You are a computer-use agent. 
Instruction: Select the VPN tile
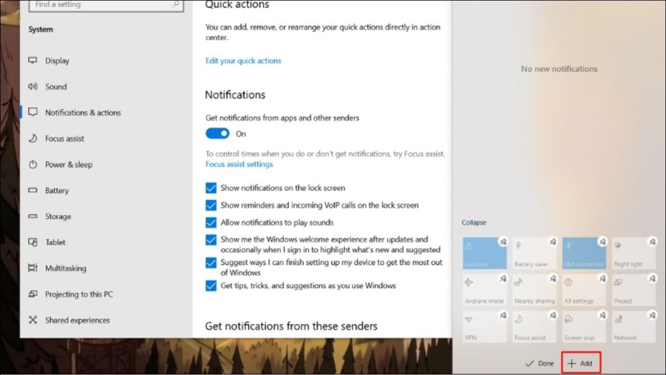(485, 327)
